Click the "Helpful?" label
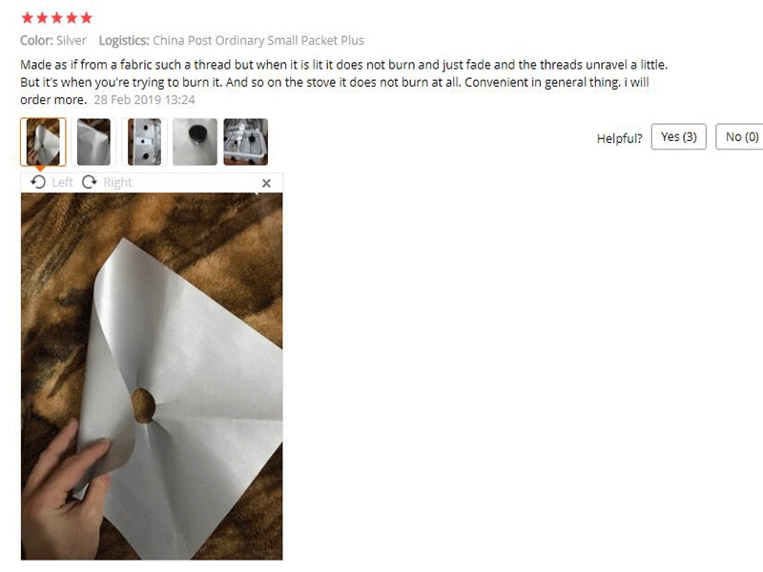This screenshot has width=763, height=572. point(619,138)
